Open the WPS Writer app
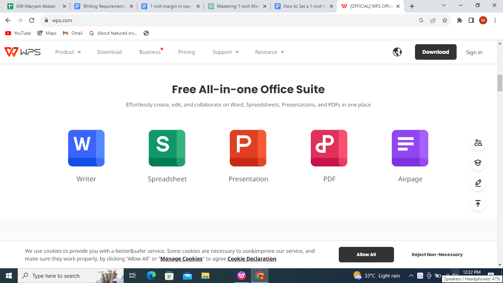This screenshot has width=503, height=283. pos(86,148)
